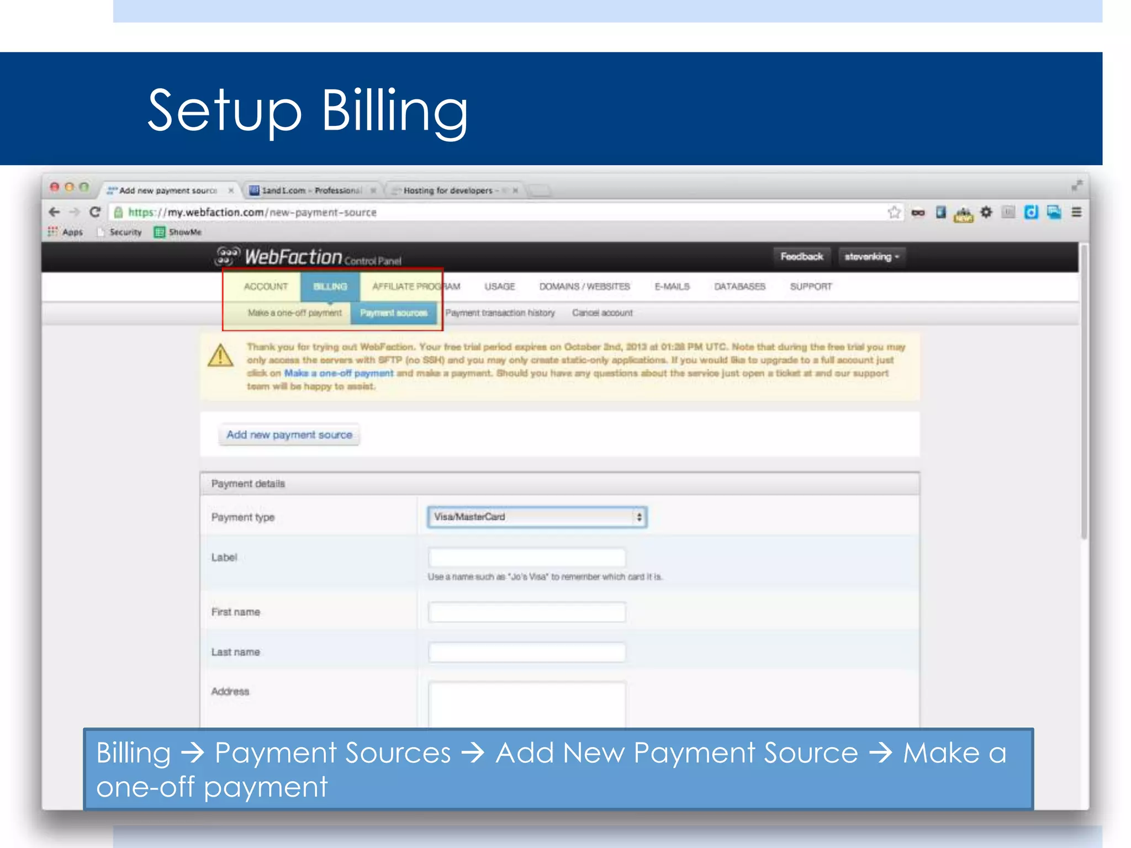Close the Add new payment source tab

pos(231,190)
